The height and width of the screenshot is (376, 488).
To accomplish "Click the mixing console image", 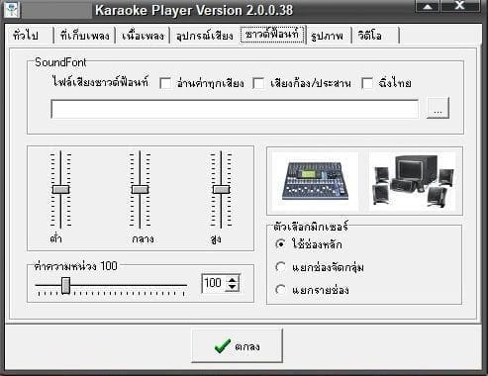I will [315, 181].
